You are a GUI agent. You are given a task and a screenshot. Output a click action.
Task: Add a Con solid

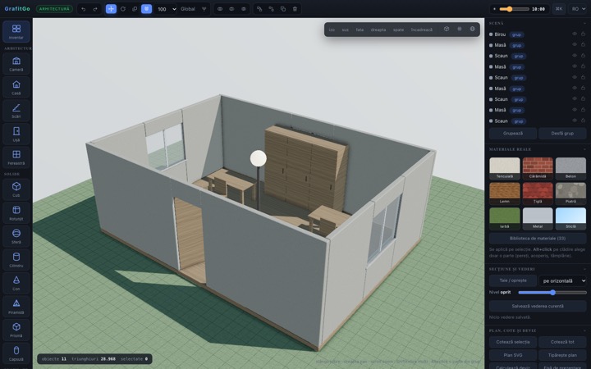(x=16, y=283)
